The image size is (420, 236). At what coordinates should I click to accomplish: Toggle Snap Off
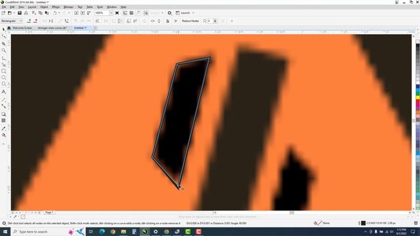pos(146,13)
